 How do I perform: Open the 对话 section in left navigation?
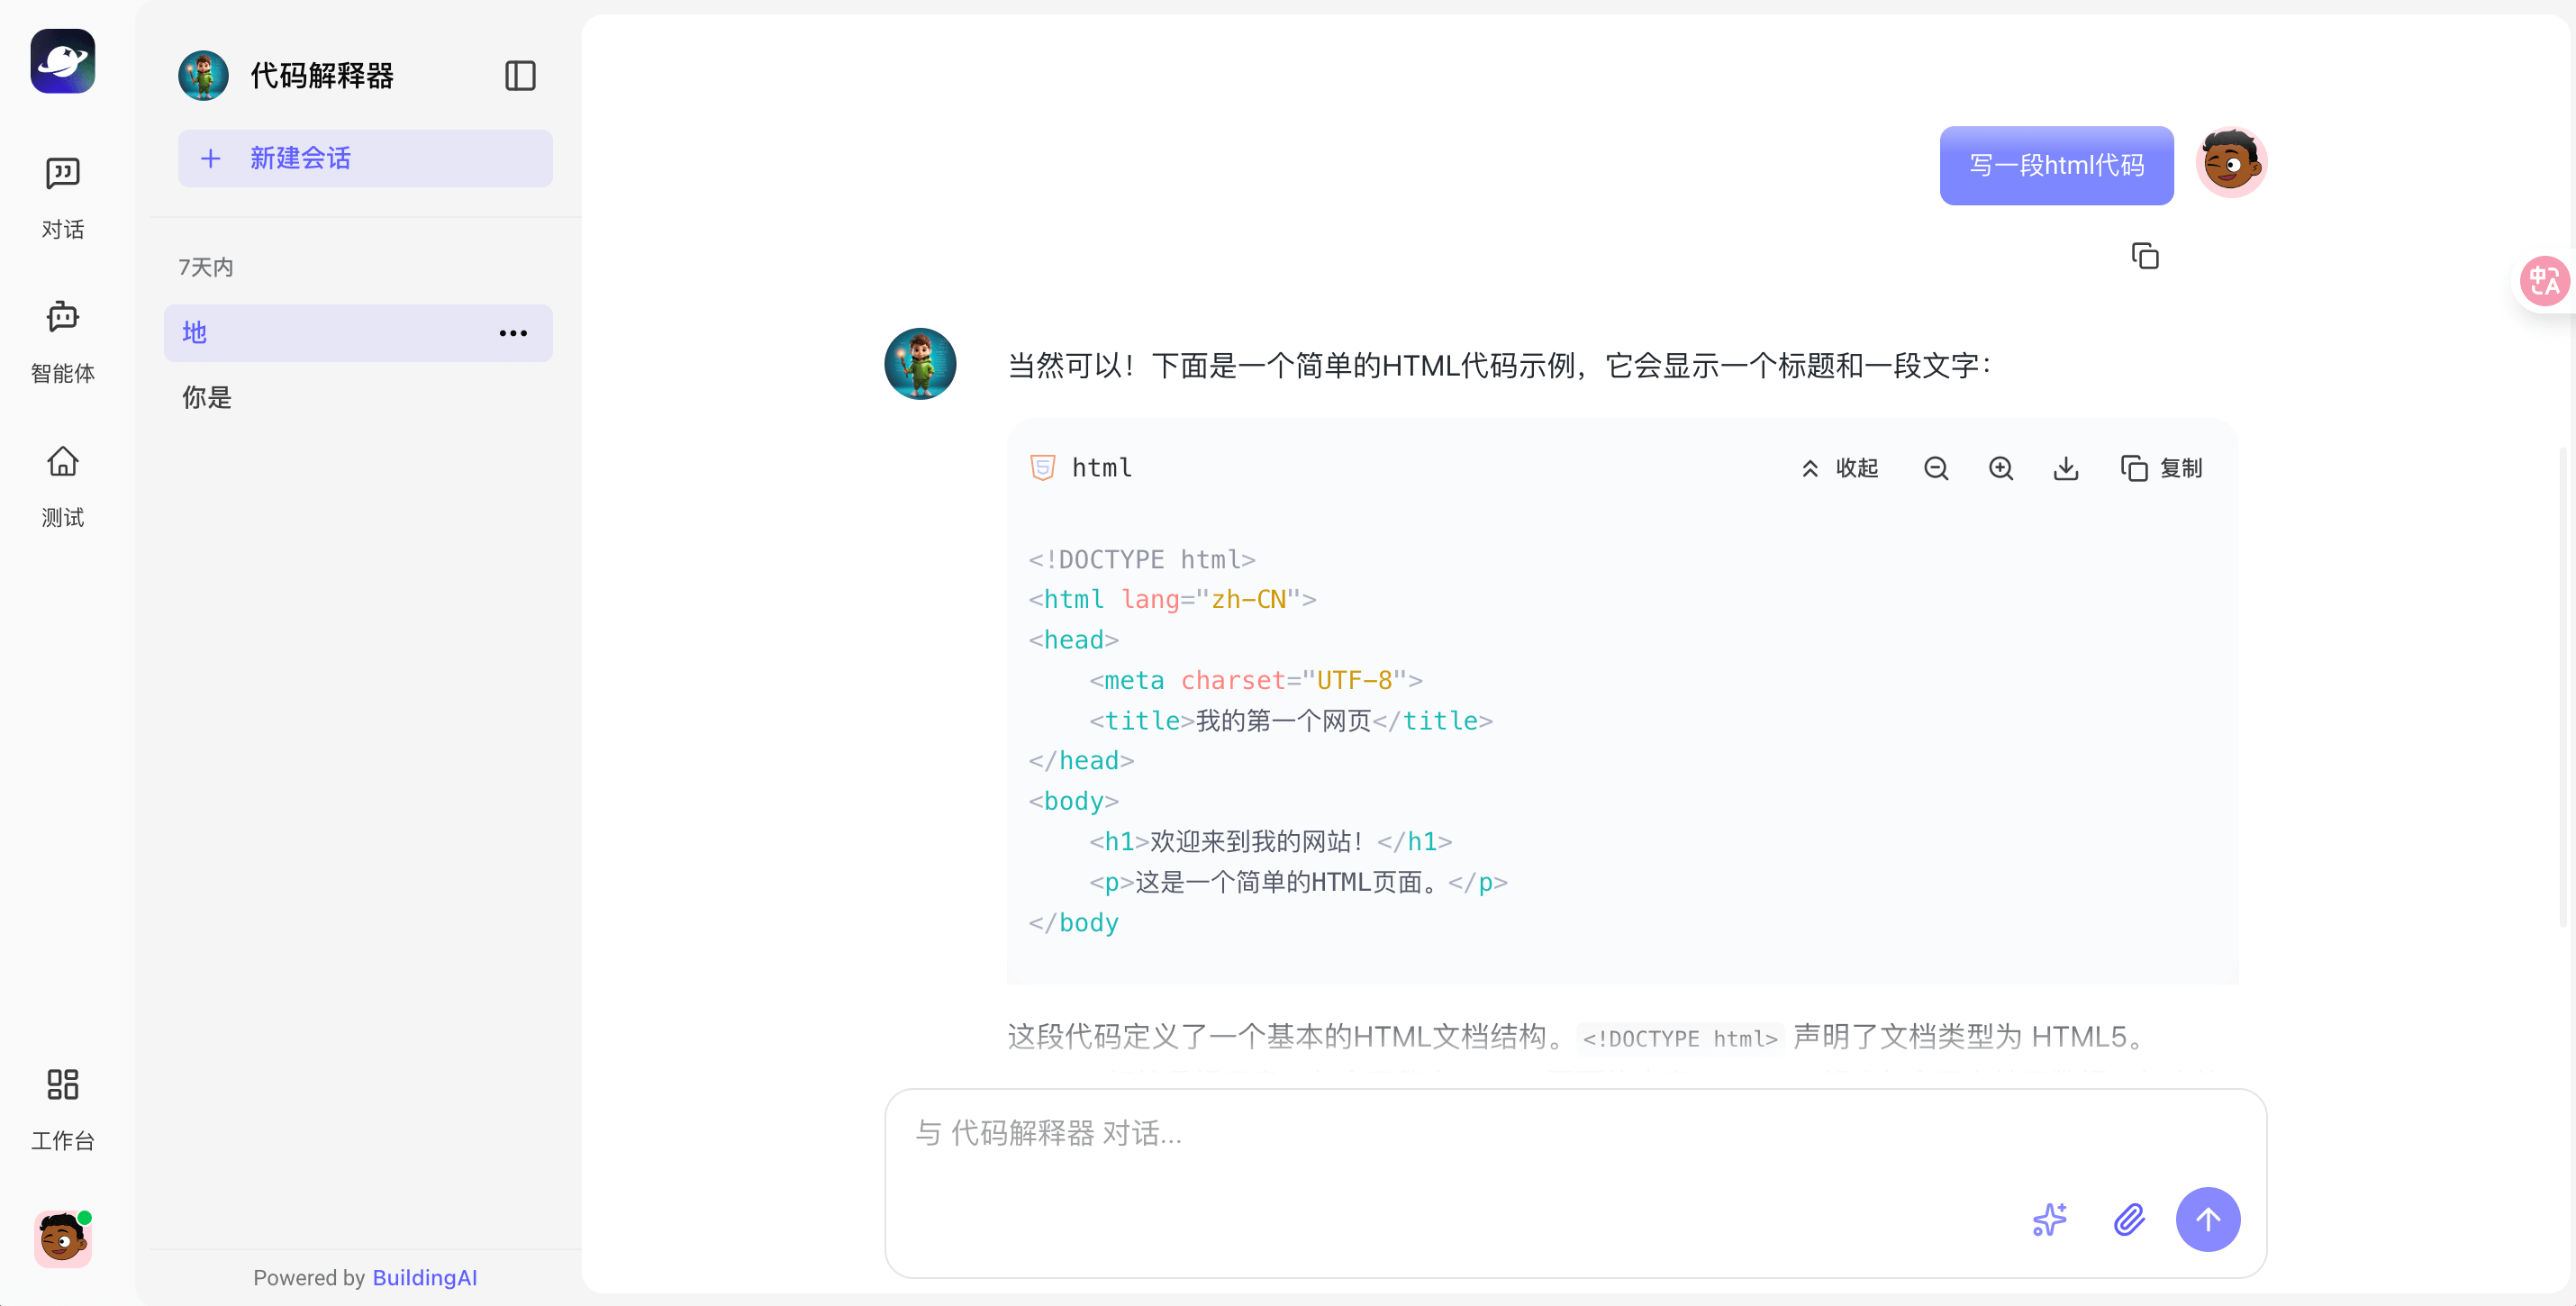pyautogui.click(x=62, y=198)
